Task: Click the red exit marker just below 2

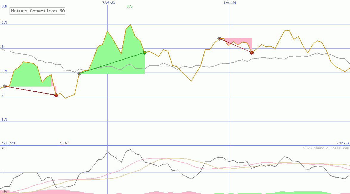Action: (x=56, y=95)
